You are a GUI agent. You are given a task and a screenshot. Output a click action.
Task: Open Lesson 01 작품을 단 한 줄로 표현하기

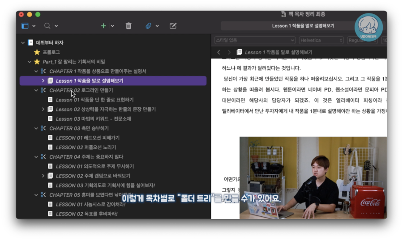[94, 100]
